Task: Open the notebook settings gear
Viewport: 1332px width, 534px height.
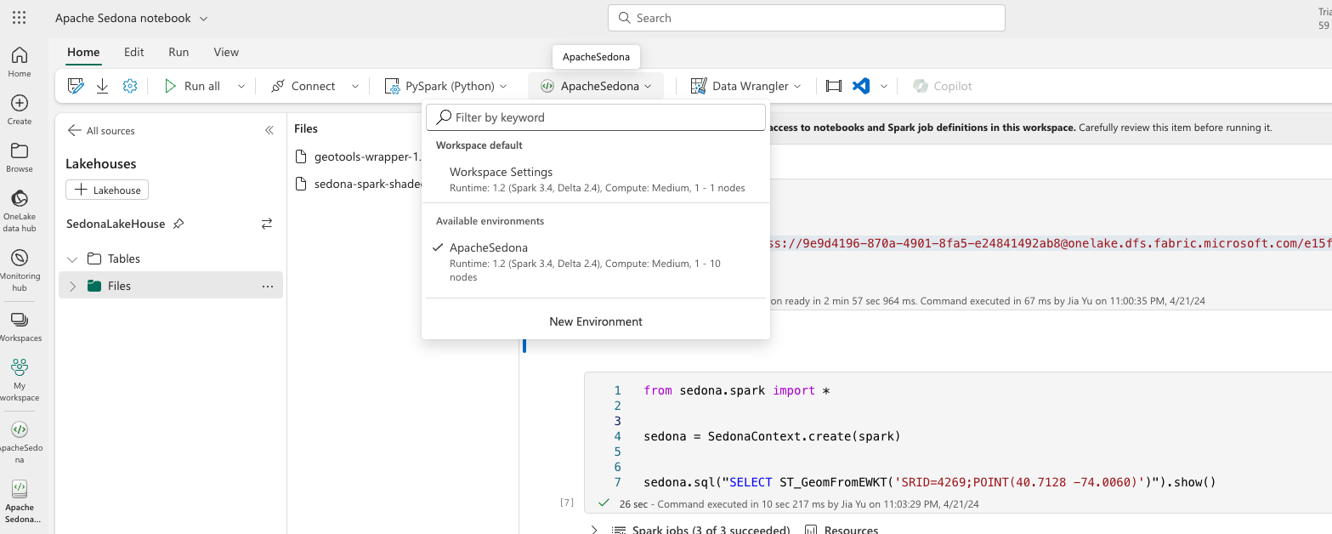Action: tap(130, 85)
